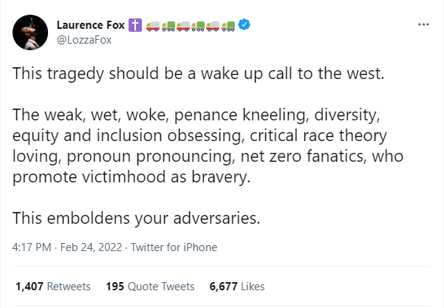Image resolution: width=444 pixels, height=308 pixels.
Task: Click the purple cross emoji icon
Action: point(135,25)
